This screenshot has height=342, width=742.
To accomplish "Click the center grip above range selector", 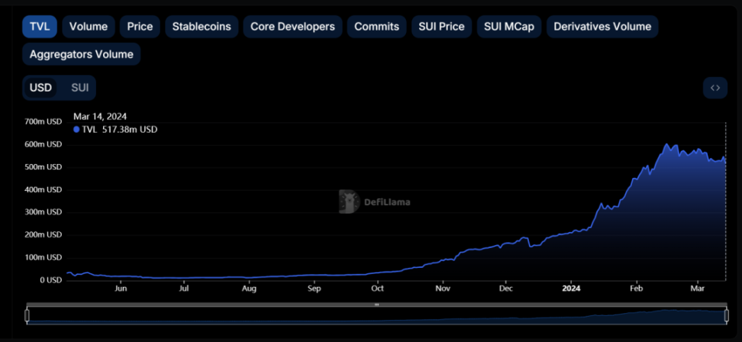I will pyautogui.click(x=376, y=305).
